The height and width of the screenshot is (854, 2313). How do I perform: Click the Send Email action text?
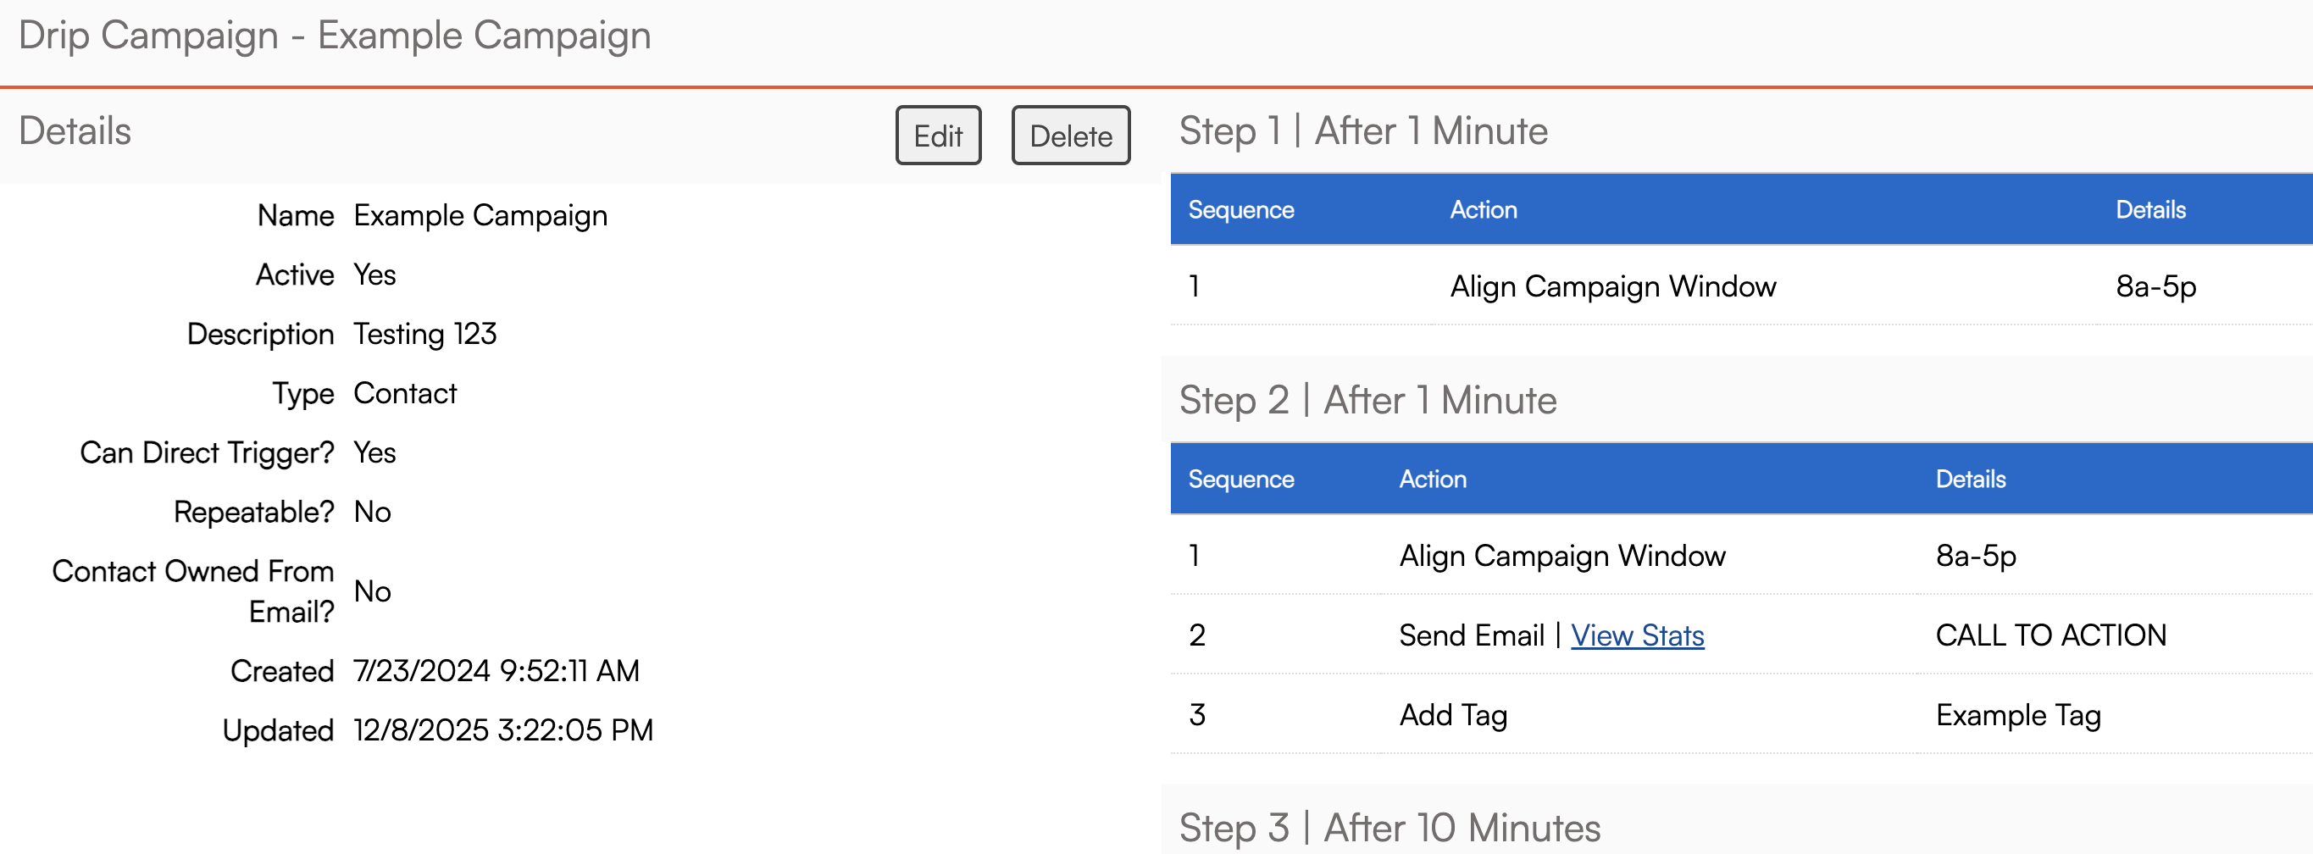1471,635
